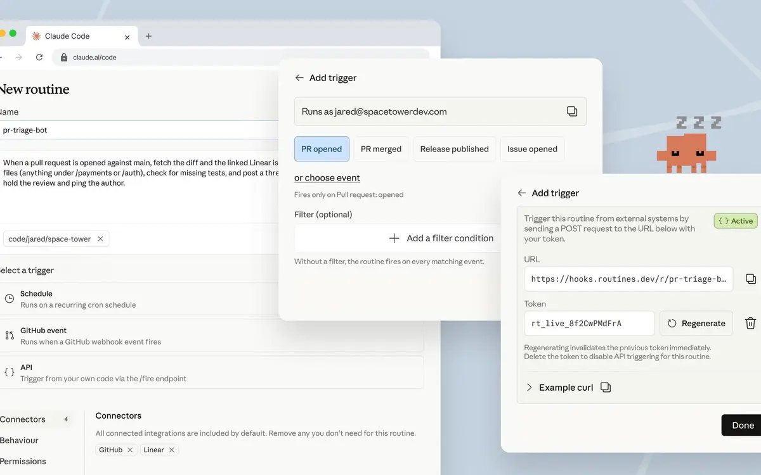
Task: Click the clock icon for Schedule
Action: [10, 299]
